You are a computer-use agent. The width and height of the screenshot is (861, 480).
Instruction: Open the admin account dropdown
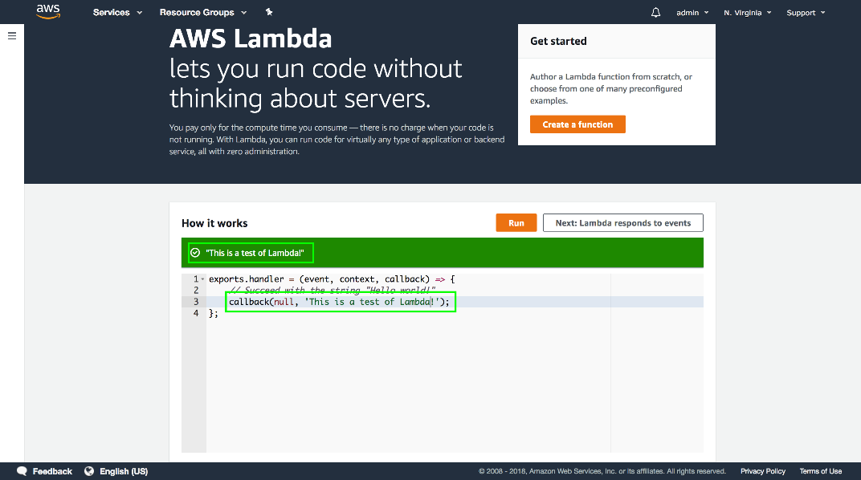(x=692, y=13)
